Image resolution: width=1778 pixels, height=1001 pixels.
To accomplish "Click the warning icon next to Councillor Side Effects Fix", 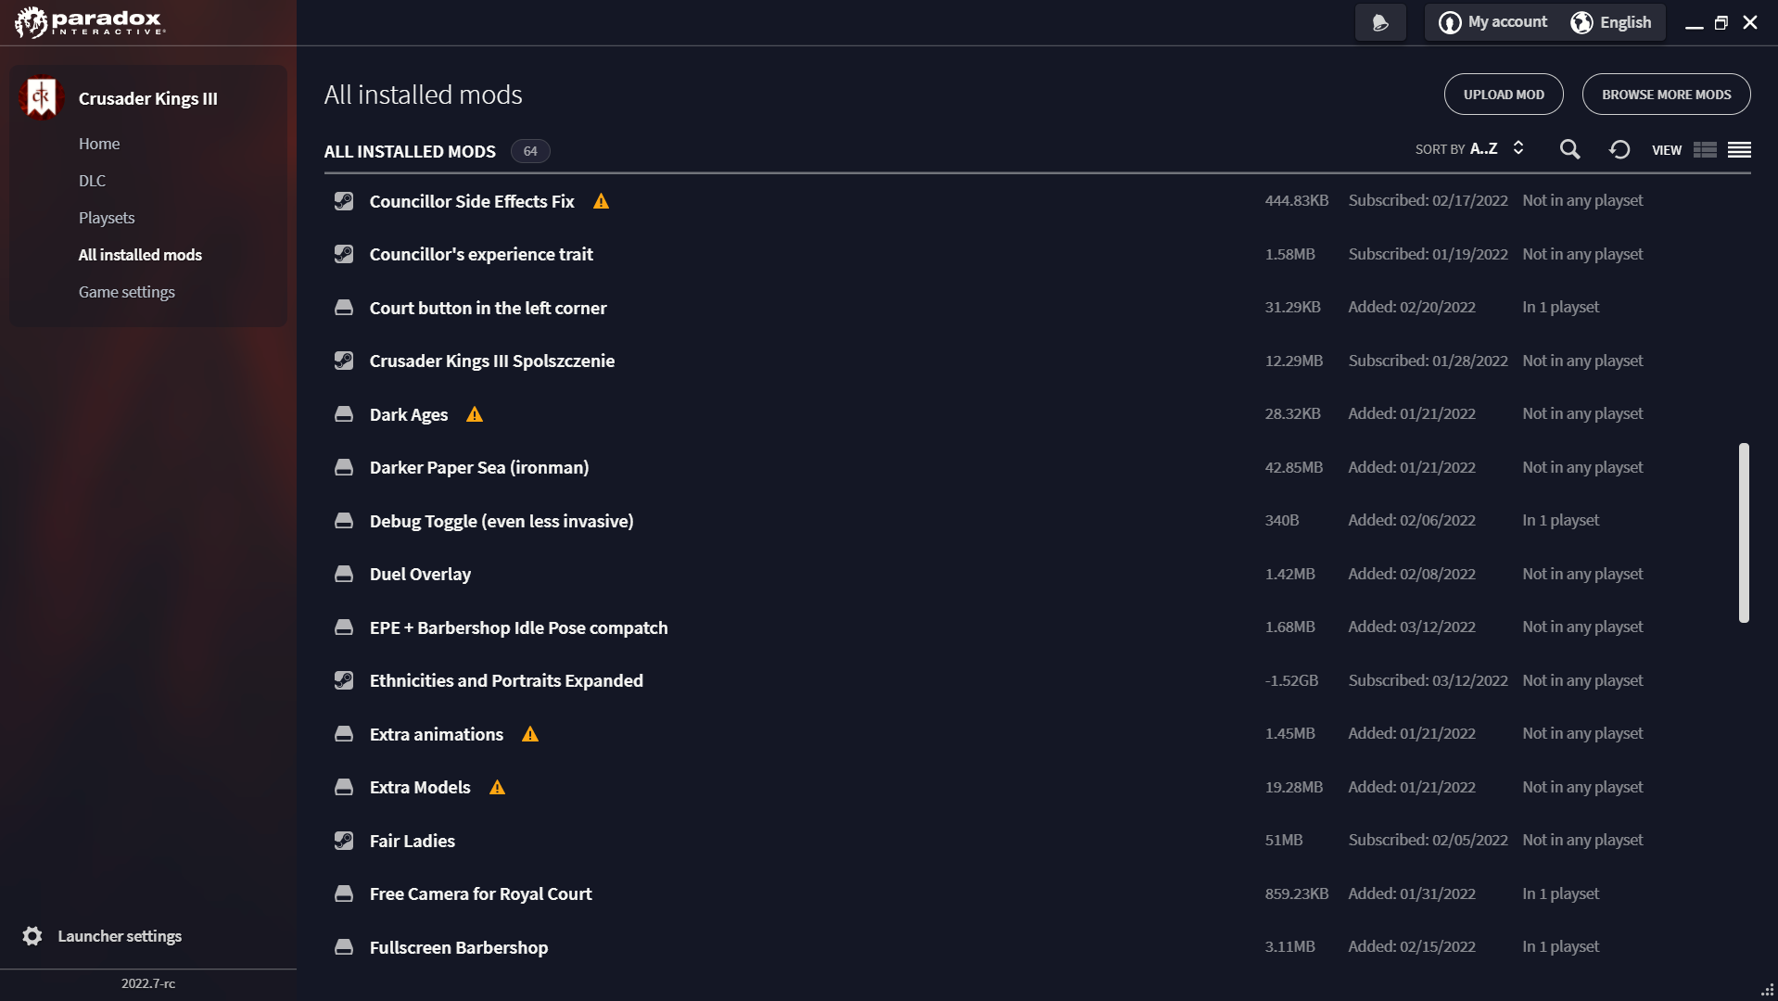I will (601, 201).
